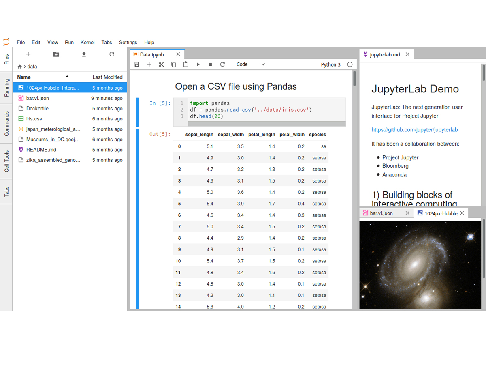
Task: Interrupt the kernel with the stop icon
Action: (x=210, y=64)
